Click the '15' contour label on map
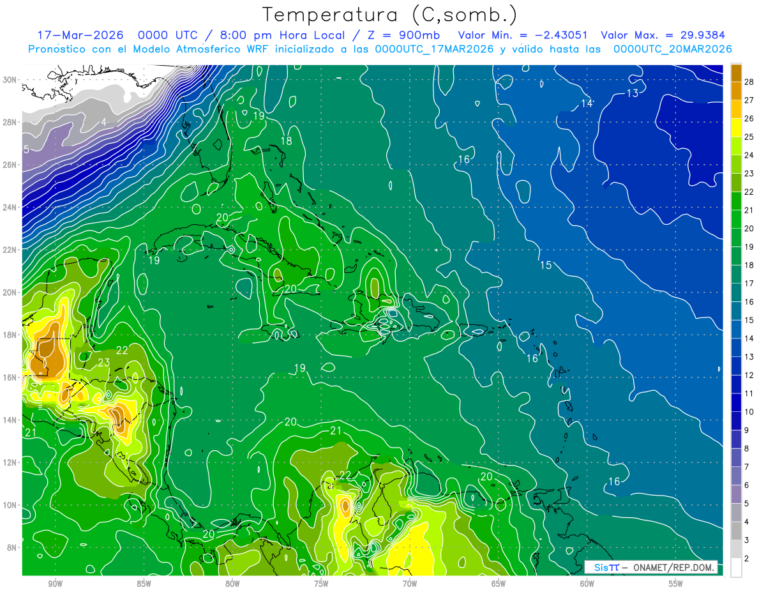 [546, 265]
